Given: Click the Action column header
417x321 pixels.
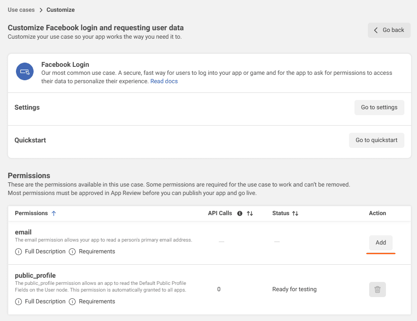Looking at the screenshot, I should (x=378, y=213).
